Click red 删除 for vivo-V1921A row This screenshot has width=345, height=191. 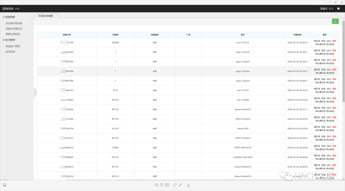[334, 41]
